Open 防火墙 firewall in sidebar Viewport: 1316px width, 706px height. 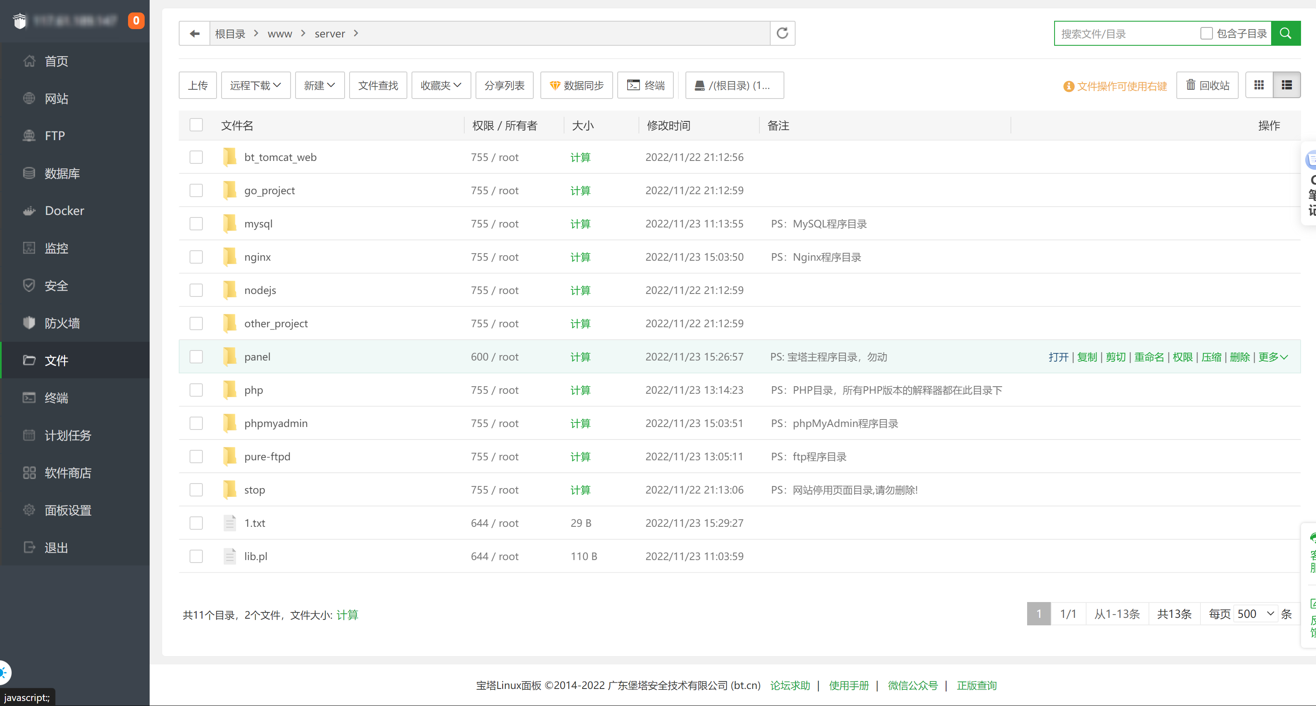click(x=75, y=323)
